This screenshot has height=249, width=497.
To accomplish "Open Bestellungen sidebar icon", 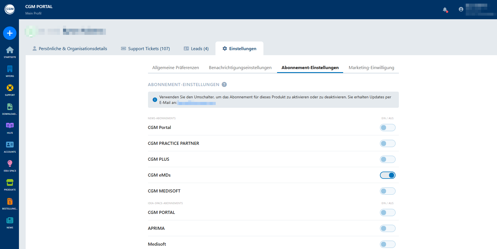I will tap(10, 203).
